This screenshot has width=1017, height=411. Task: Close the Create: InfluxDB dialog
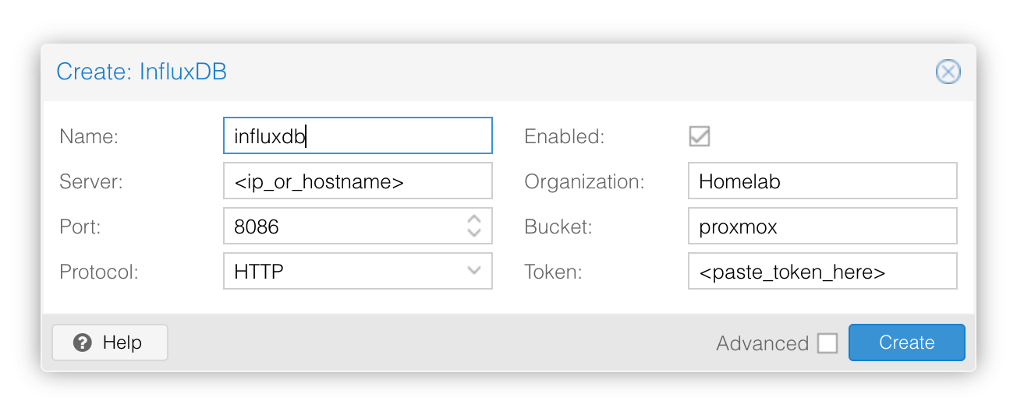click(x=948, y=72)
